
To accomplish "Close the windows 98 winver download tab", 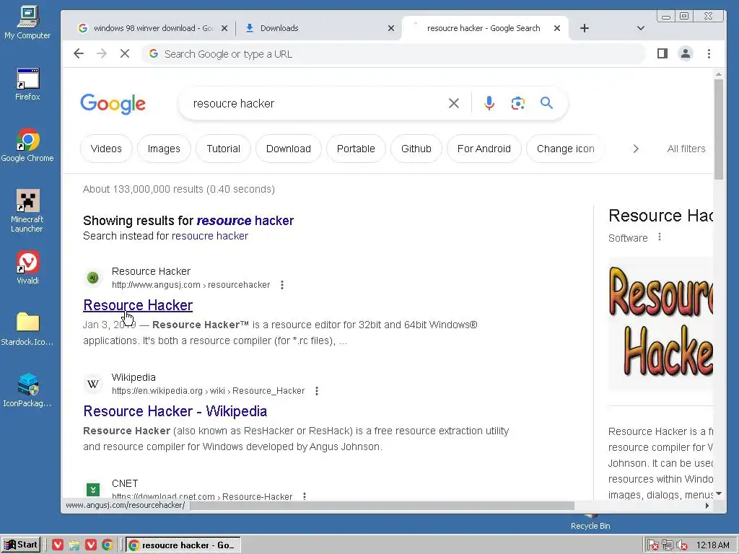I will click(x=224, y=28).
